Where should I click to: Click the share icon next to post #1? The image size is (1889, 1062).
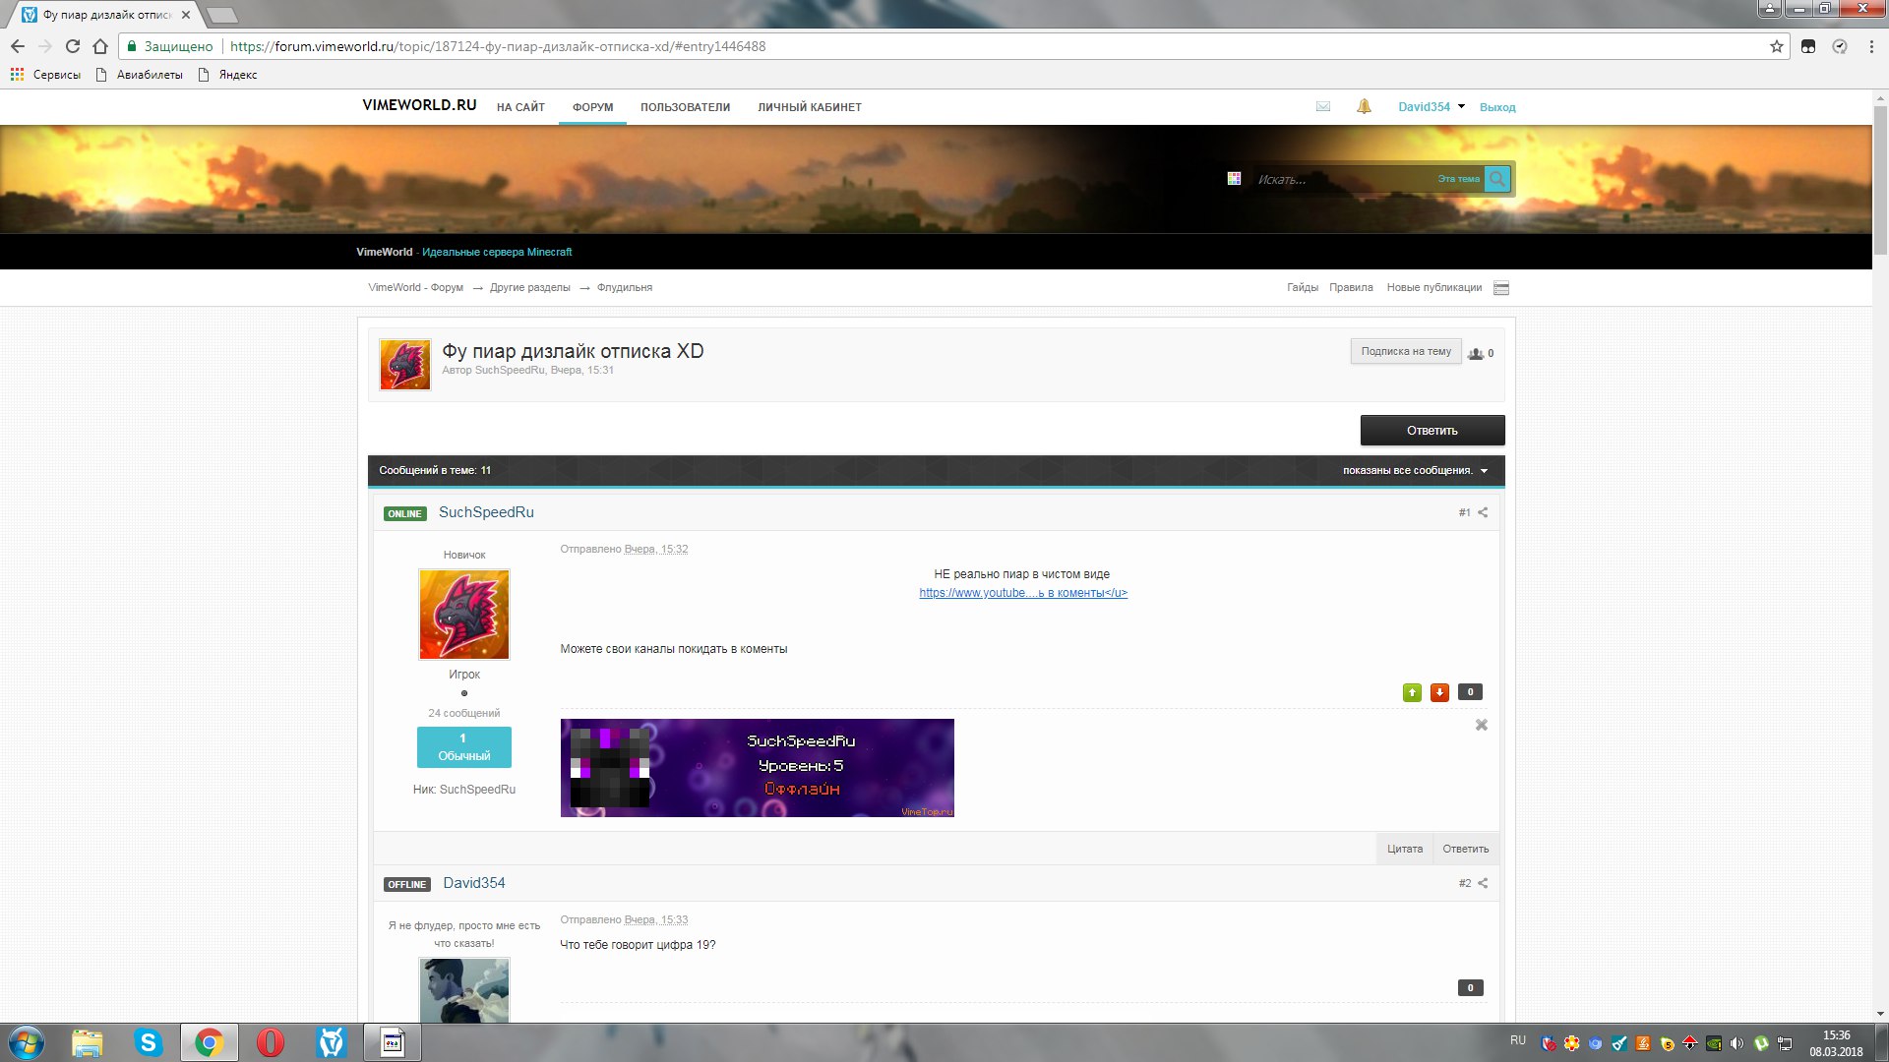click(1483, 512)
